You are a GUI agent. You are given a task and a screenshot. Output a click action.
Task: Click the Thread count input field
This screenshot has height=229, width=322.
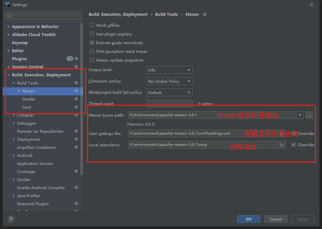click(169, 104)
